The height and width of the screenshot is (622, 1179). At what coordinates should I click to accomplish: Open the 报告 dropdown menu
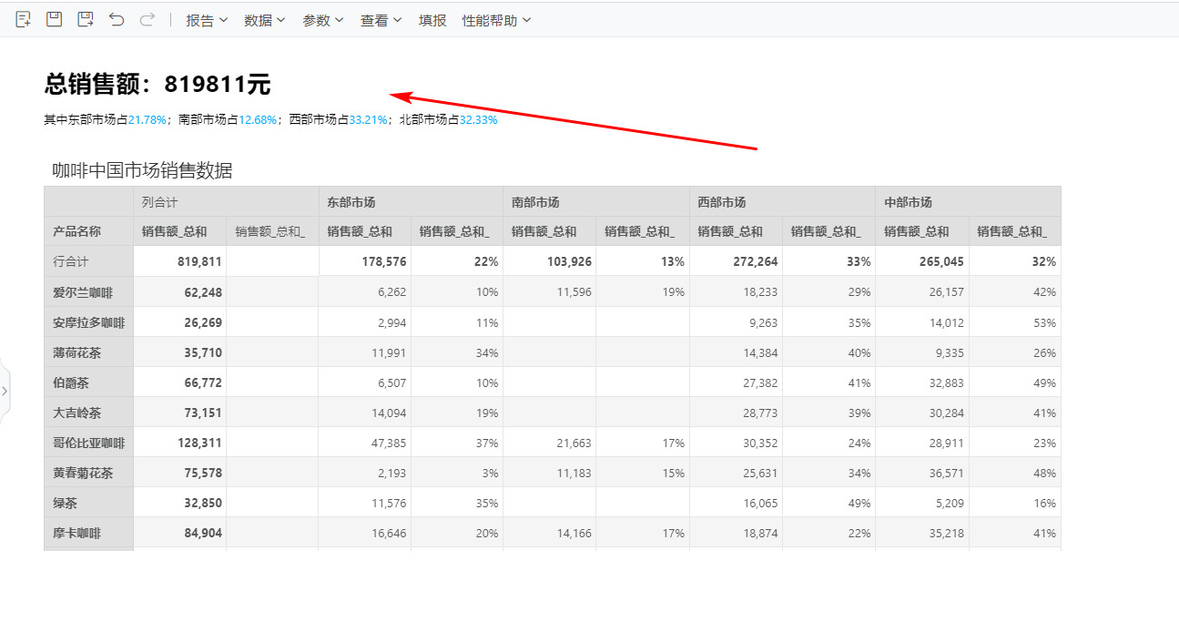click(207, 20)
